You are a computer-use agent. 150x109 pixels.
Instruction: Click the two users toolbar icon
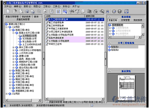coord(90,11)
